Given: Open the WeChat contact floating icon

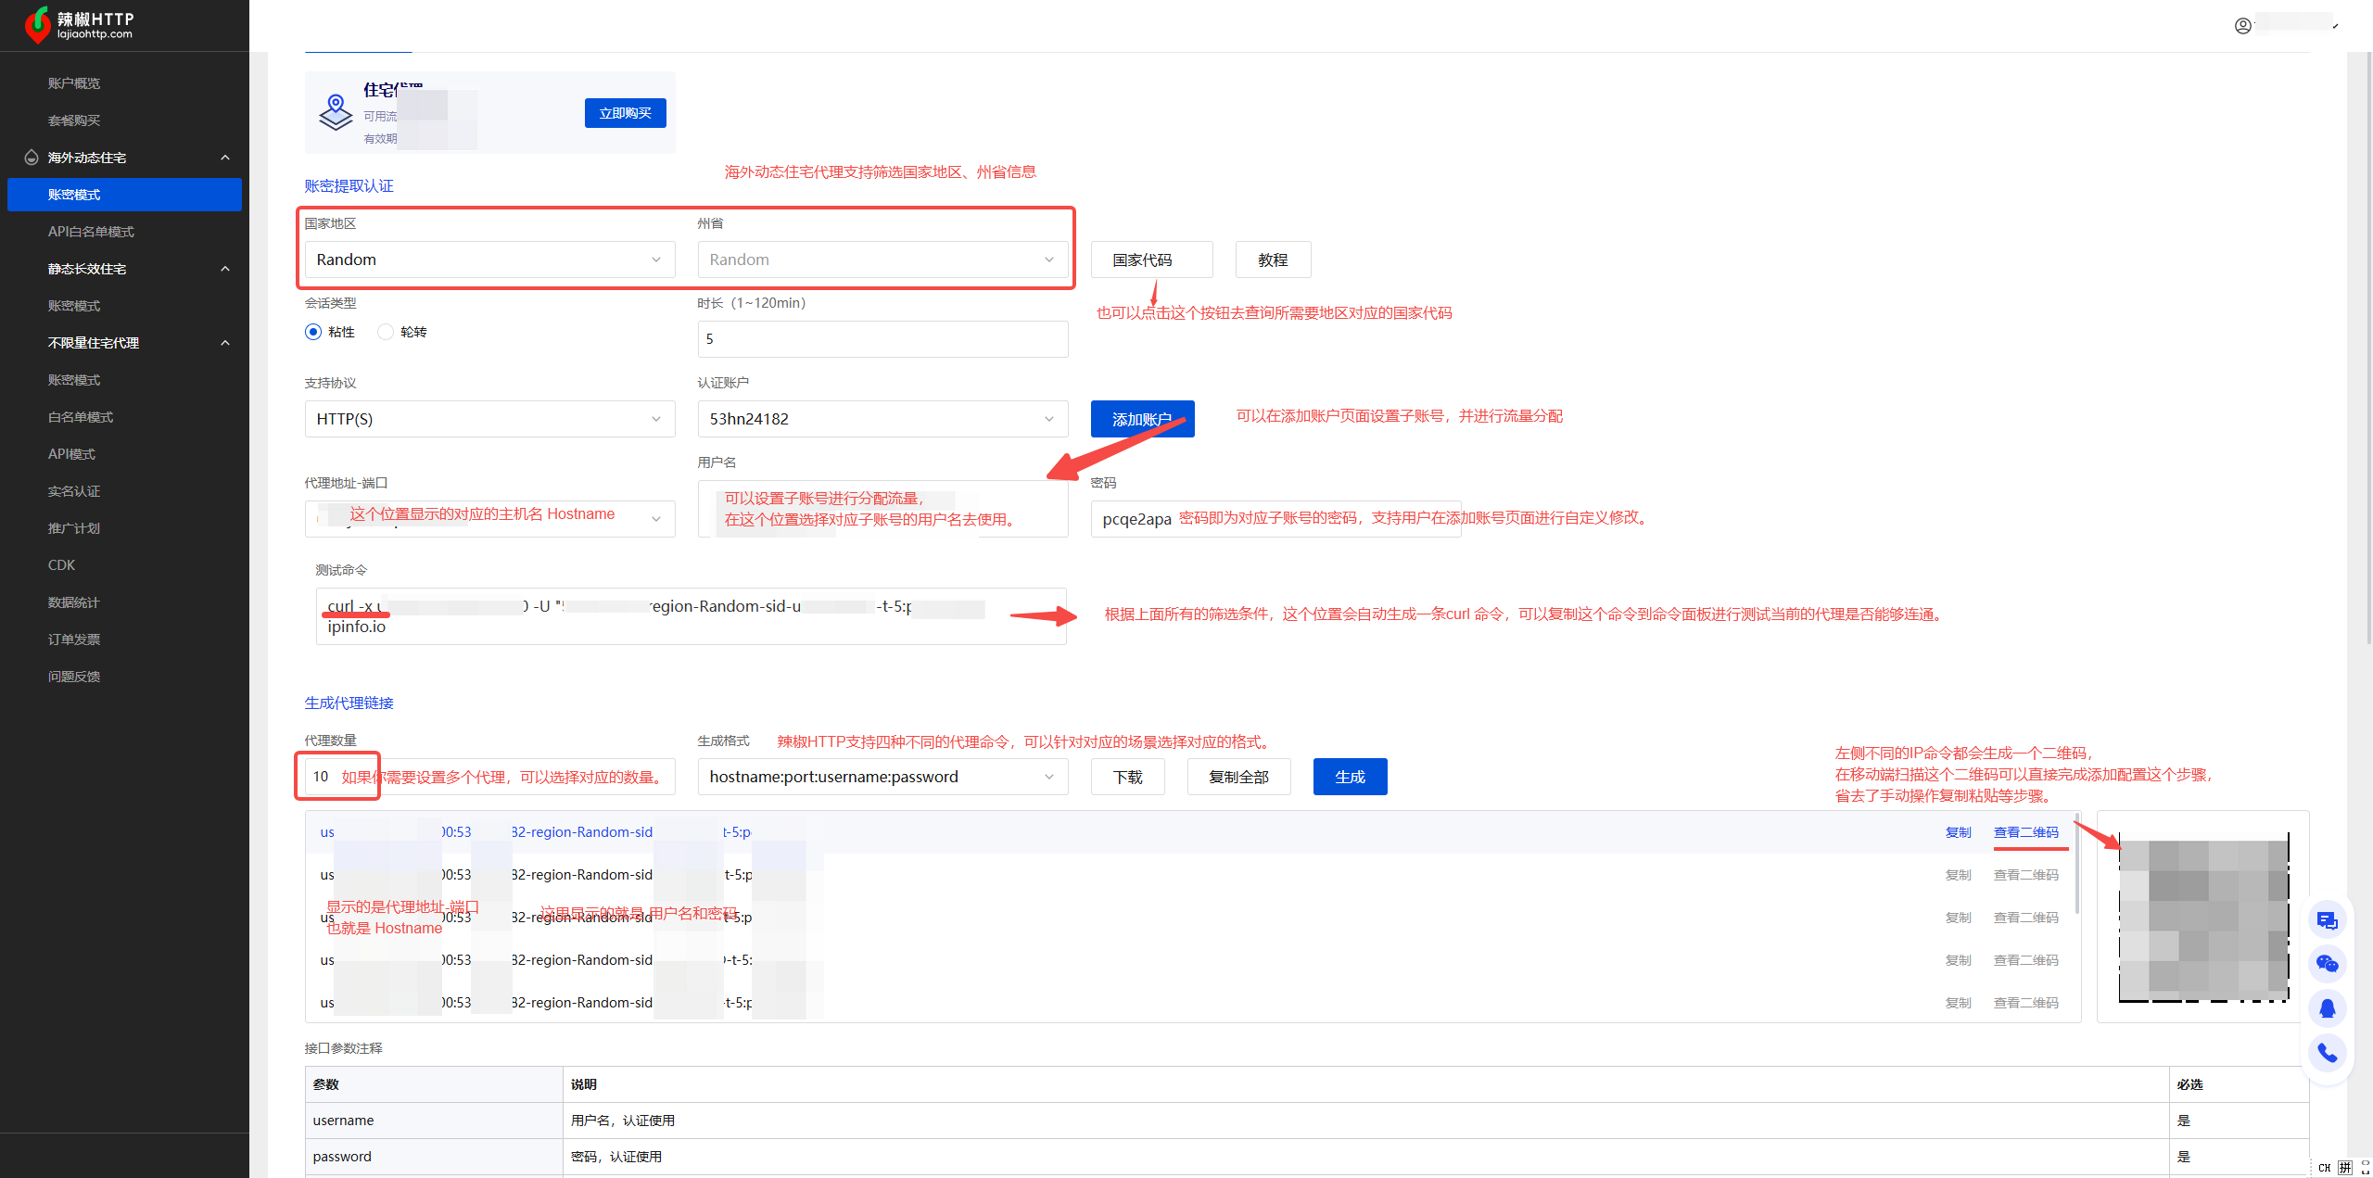Looking at the screenshot, I should click(2327, 964).
